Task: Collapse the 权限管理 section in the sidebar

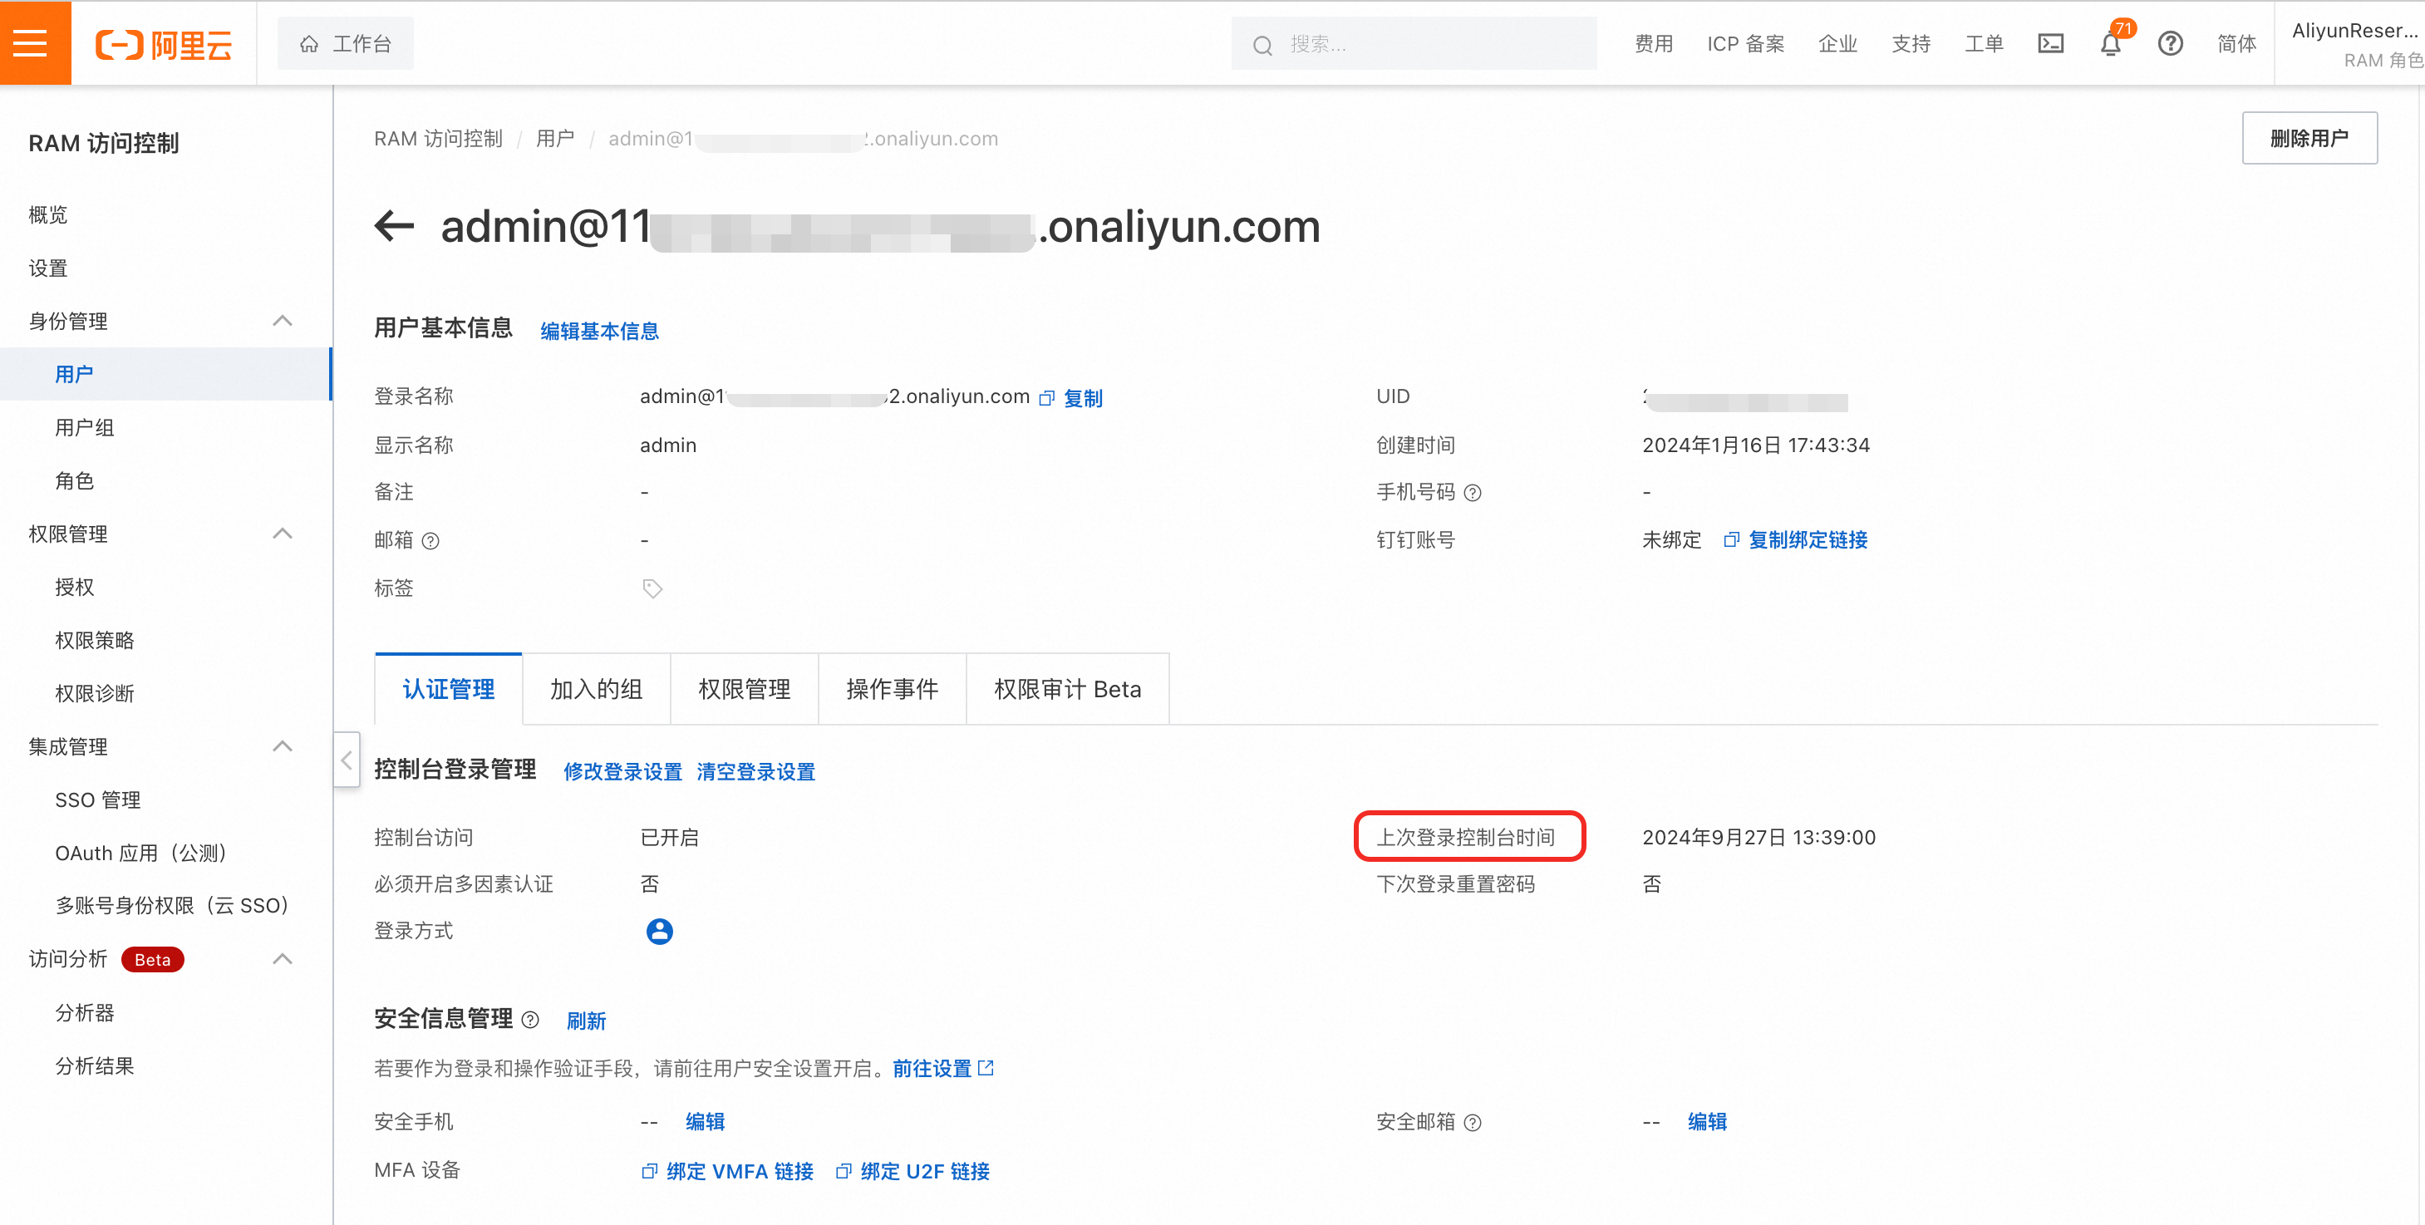Action: click(283, 534)
